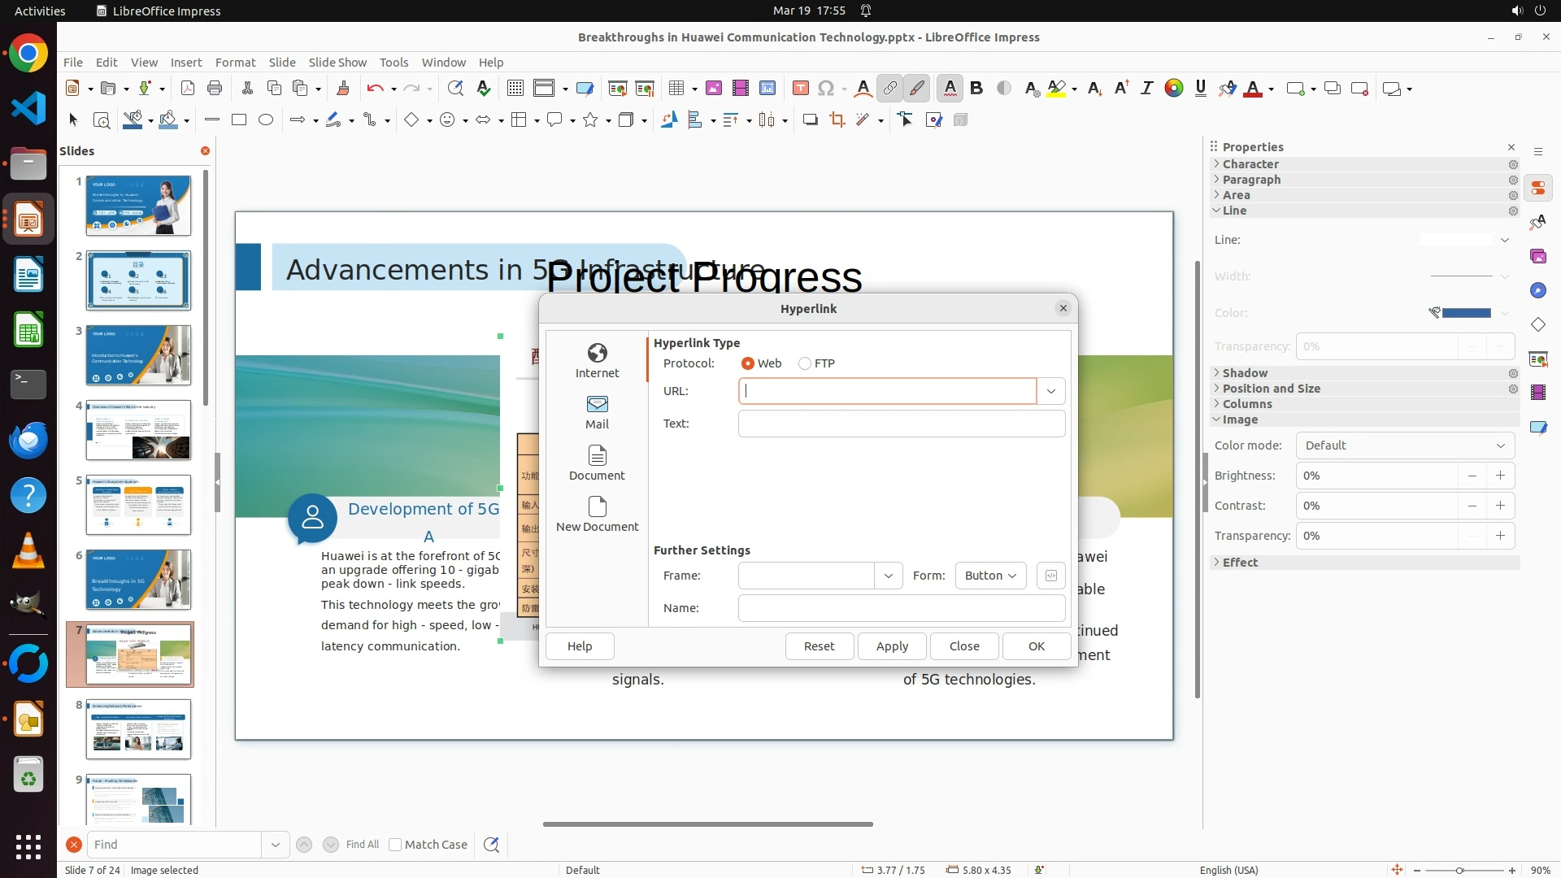Select the Ellipse drawing tool

(266, 120)
